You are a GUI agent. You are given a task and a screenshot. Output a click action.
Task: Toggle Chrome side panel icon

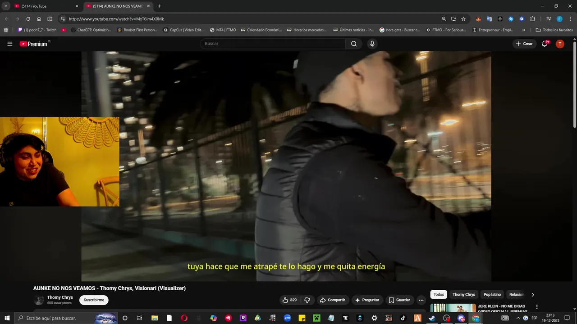pos(50,19)
